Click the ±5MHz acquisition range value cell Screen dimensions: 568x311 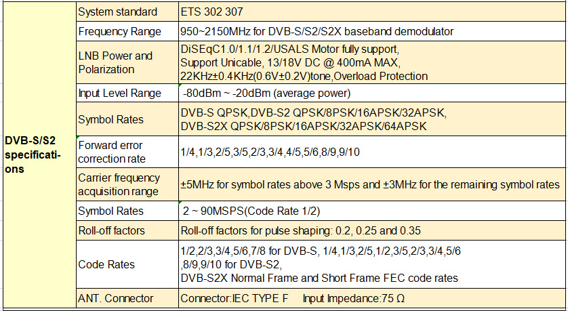pos(370,184)
